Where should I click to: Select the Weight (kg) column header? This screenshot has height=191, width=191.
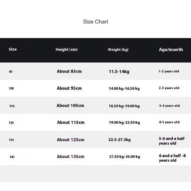pyautogui.click(x=118, y=50)
